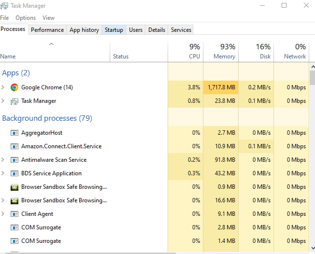315x254 pixels.
Task: Expand the Google Chrome (14) process group
Action: tap(3, 87)
